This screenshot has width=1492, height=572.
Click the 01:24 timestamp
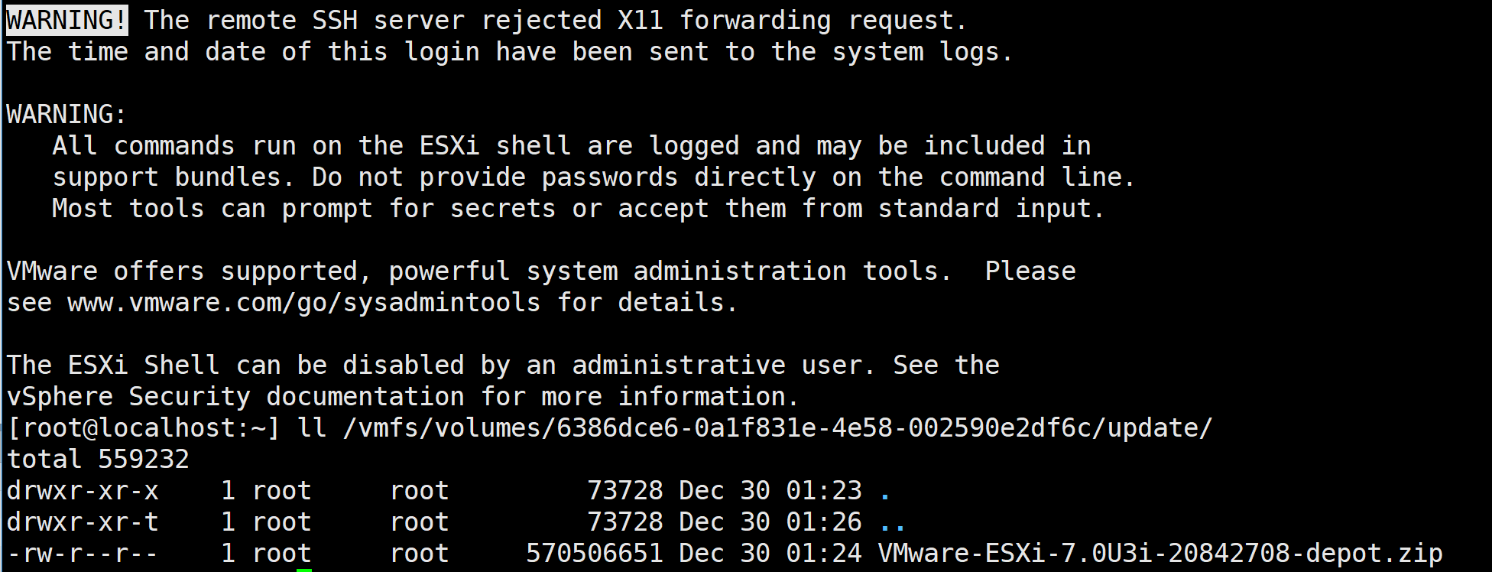click(824, 553)
